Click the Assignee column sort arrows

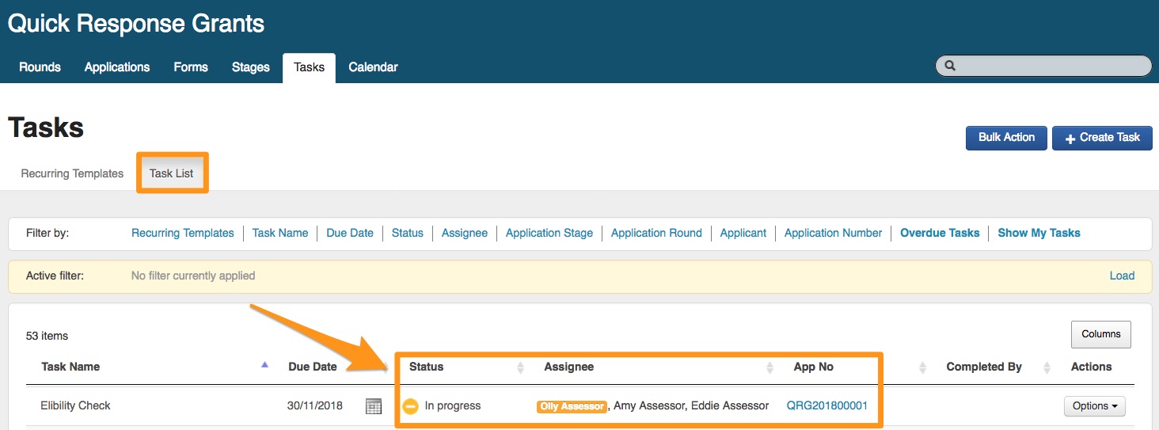pos(770,367)
